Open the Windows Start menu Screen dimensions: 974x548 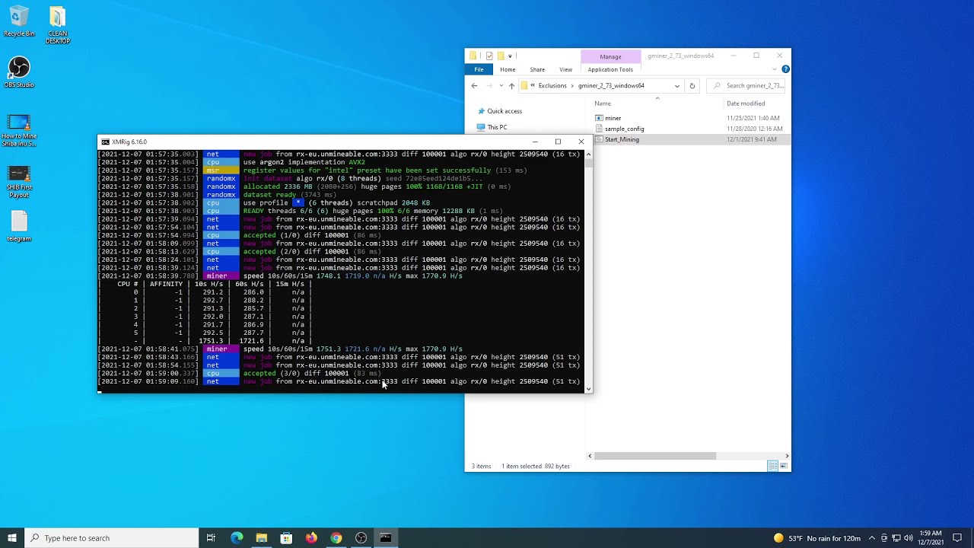point(12,538)
